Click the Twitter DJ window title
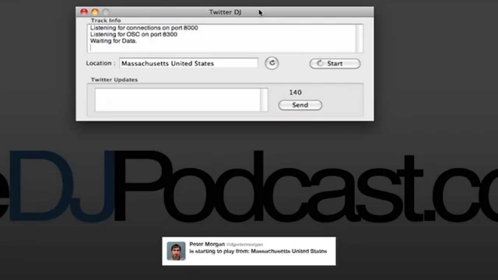 [x=225, y=12]
